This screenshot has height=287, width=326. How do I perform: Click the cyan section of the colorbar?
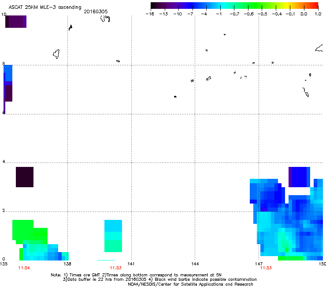[222, 6]
